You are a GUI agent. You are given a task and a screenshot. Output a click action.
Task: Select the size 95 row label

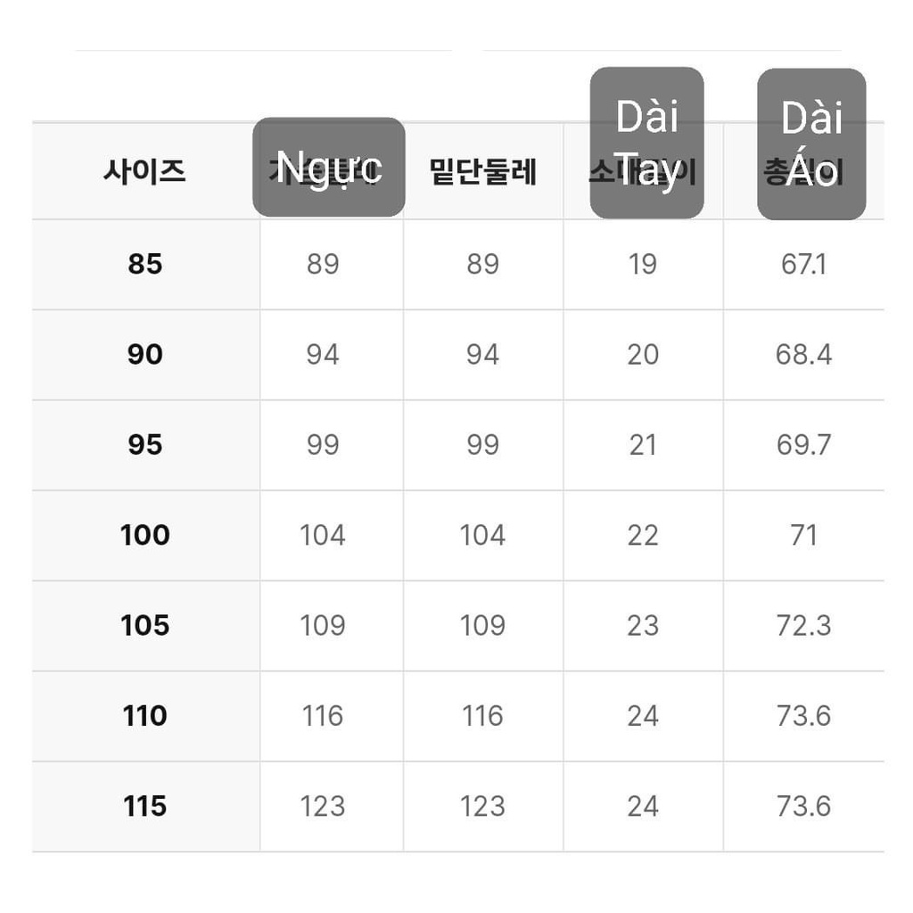point(145,445)
